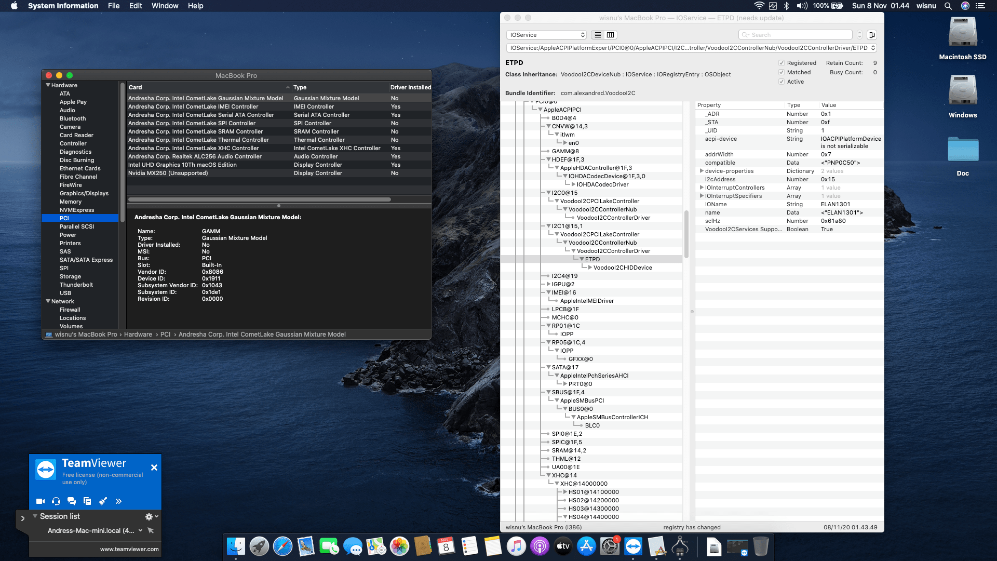Open the IOService plane dropdown
This screenshot has width=997, height=561.
[546, 34]
